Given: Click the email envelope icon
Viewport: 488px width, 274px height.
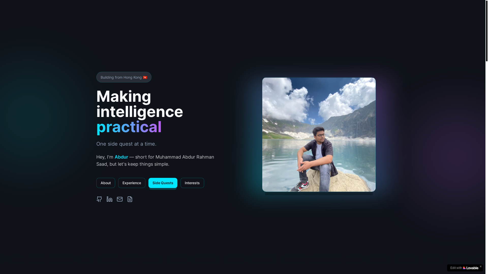Looking at the screenshot, I should click(120, 199).
